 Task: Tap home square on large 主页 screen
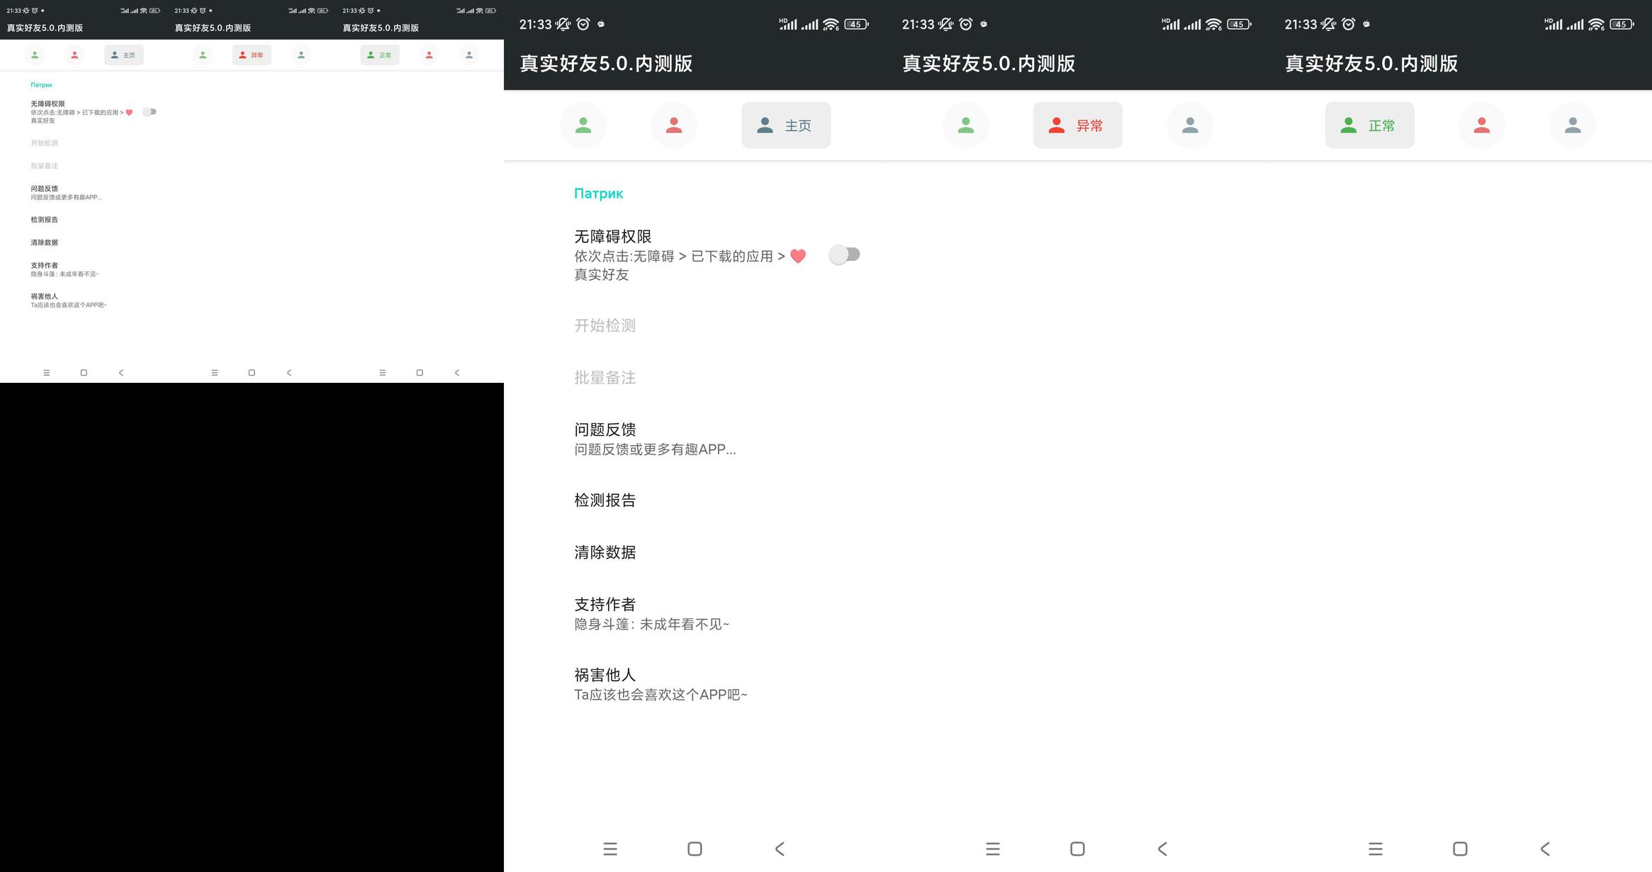tap(695, 849)
